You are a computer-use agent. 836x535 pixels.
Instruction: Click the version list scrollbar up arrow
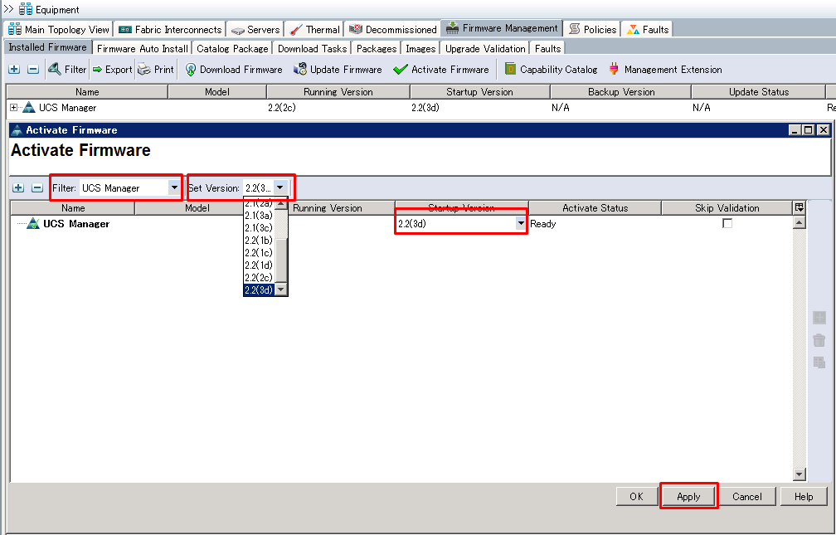(x=281, y=204)
